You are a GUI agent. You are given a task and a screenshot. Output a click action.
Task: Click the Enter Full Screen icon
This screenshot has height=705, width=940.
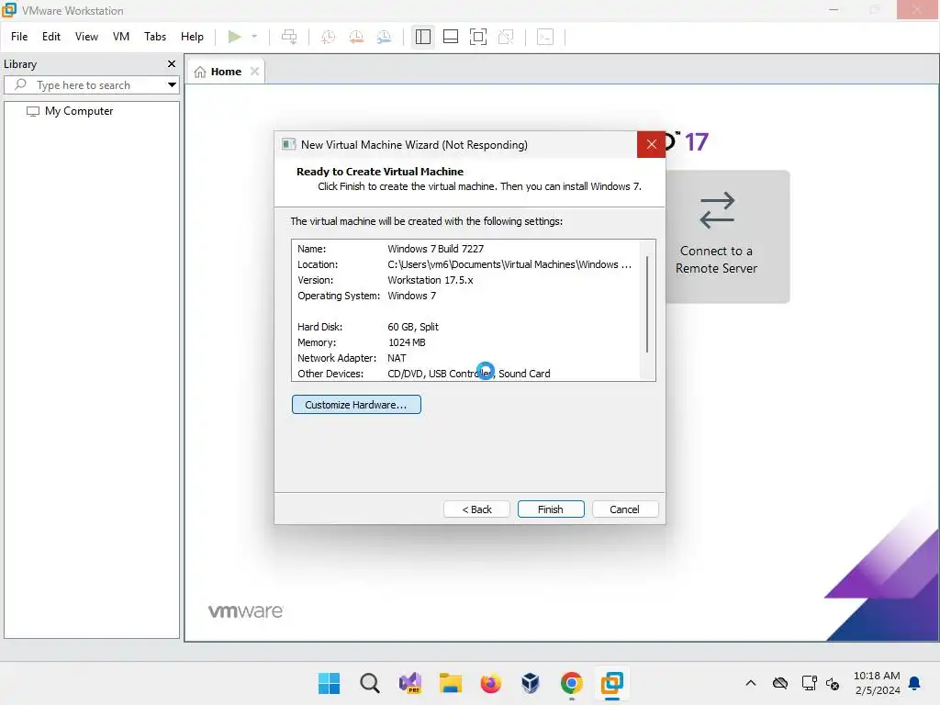(477, 37)
